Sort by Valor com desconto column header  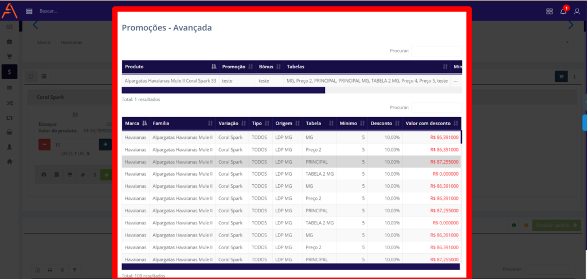tap(432, 123)
